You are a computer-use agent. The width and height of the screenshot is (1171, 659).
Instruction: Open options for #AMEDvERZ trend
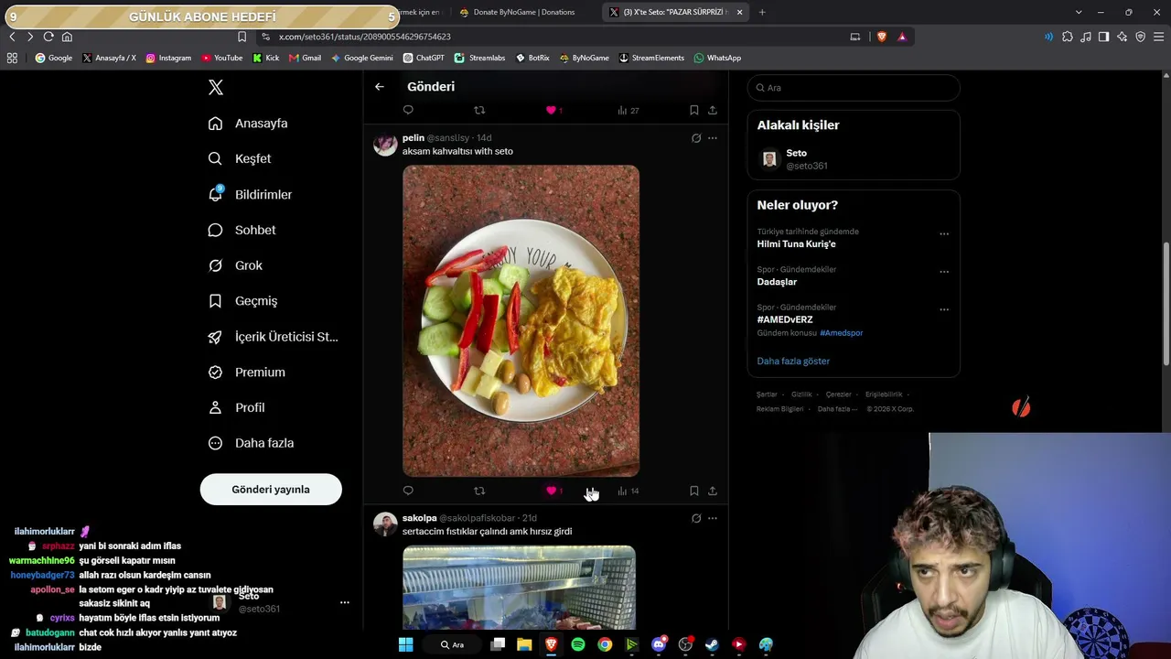(x=944, y=309)
